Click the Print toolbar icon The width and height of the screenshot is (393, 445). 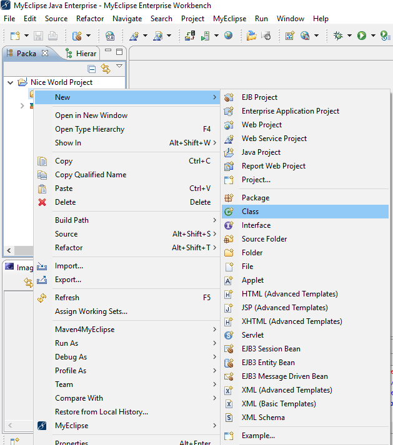[53, 36]
